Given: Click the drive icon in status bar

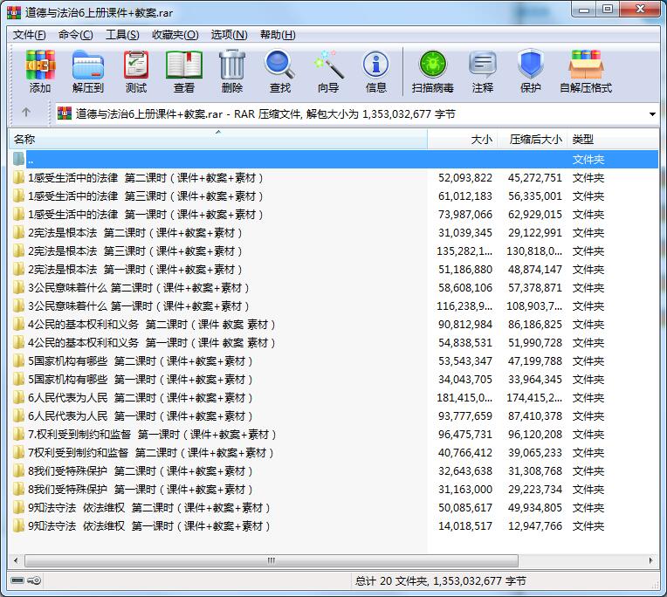Looking at the screenshot, I should coord(17,580).
